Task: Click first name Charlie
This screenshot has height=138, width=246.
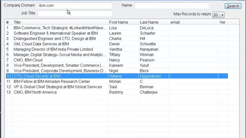Action: click(115, 38)
